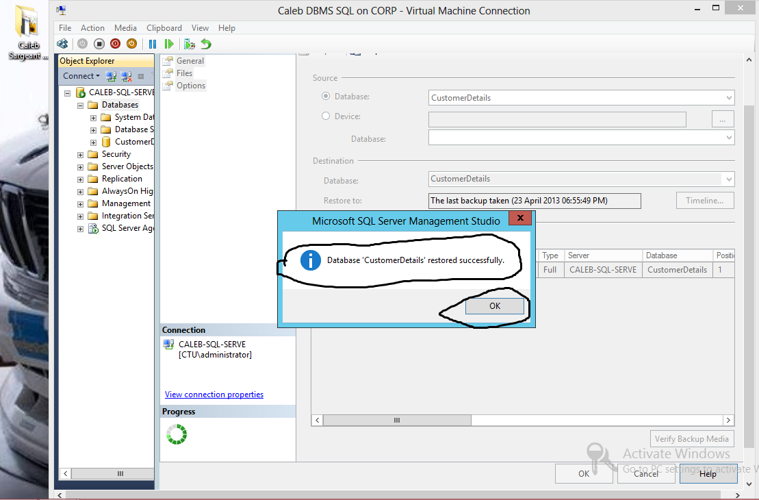Expand the Replication node

80,179
